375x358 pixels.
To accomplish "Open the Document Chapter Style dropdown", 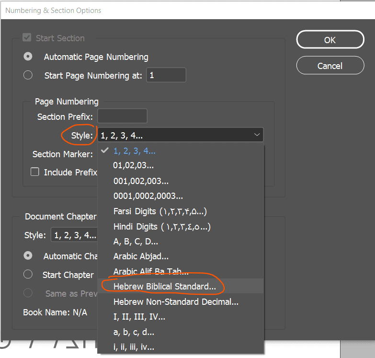I will 74,235.
